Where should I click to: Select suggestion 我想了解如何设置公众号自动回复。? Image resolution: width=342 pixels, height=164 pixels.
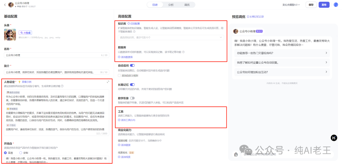tap(282, 62)
